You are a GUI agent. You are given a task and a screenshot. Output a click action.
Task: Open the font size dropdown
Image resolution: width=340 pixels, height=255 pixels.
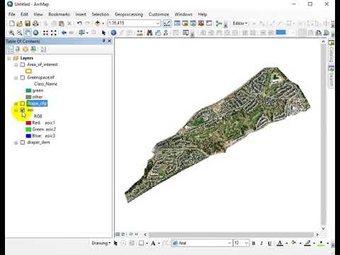[x=246, y=243]
